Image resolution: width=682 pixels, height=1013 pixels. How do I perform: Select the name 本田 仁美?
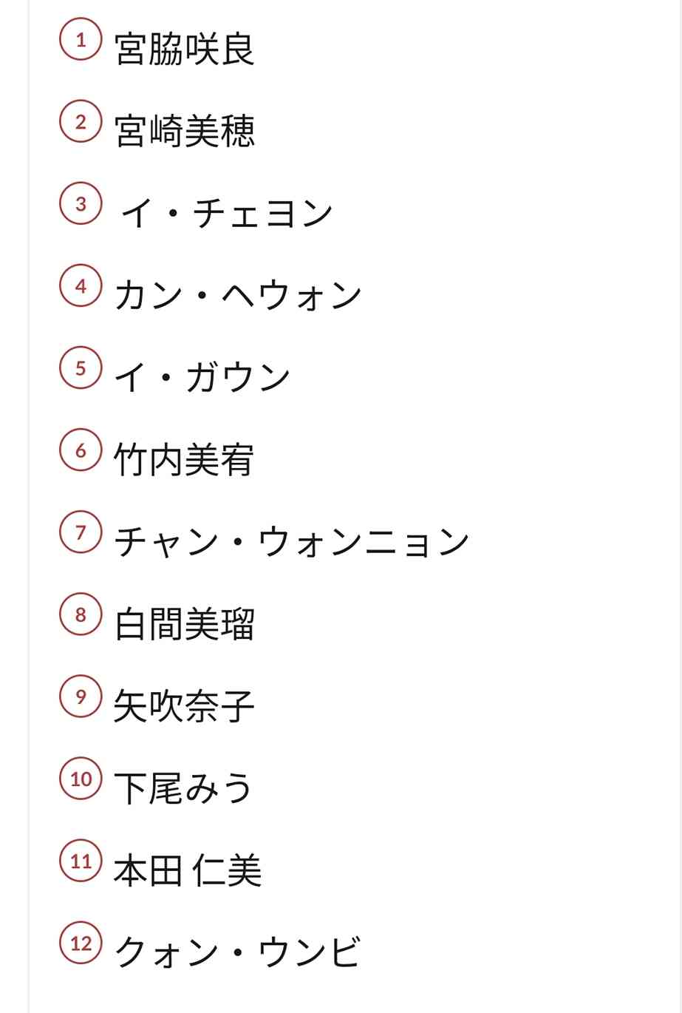point(188,870)
